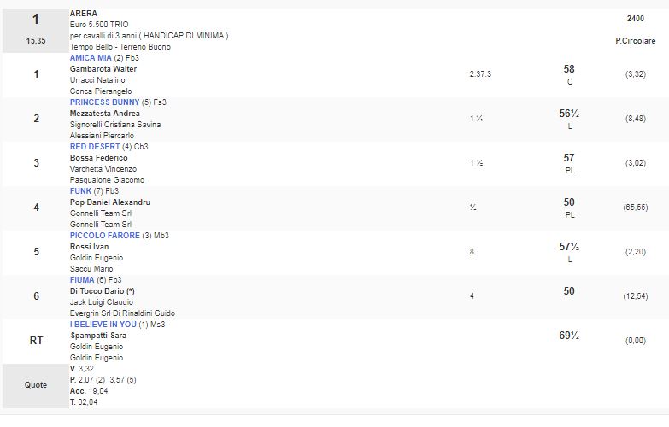
Task: Click the 2400 distance value
Action: (x=635, y=18)
